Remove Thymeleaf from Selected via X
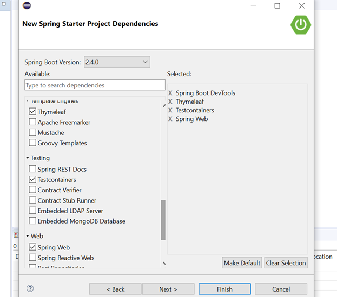Image resolution: width=337 pixels, height=297 pixels. tap(170, 102)
